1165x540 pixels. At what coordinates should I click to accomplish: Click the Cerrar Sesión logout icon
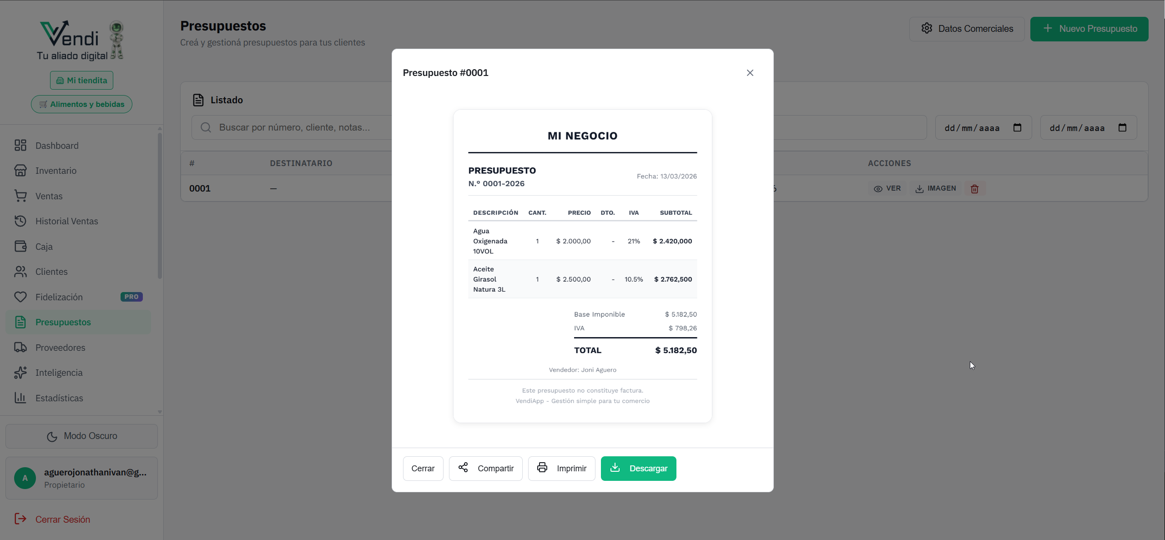coord(20,519)
